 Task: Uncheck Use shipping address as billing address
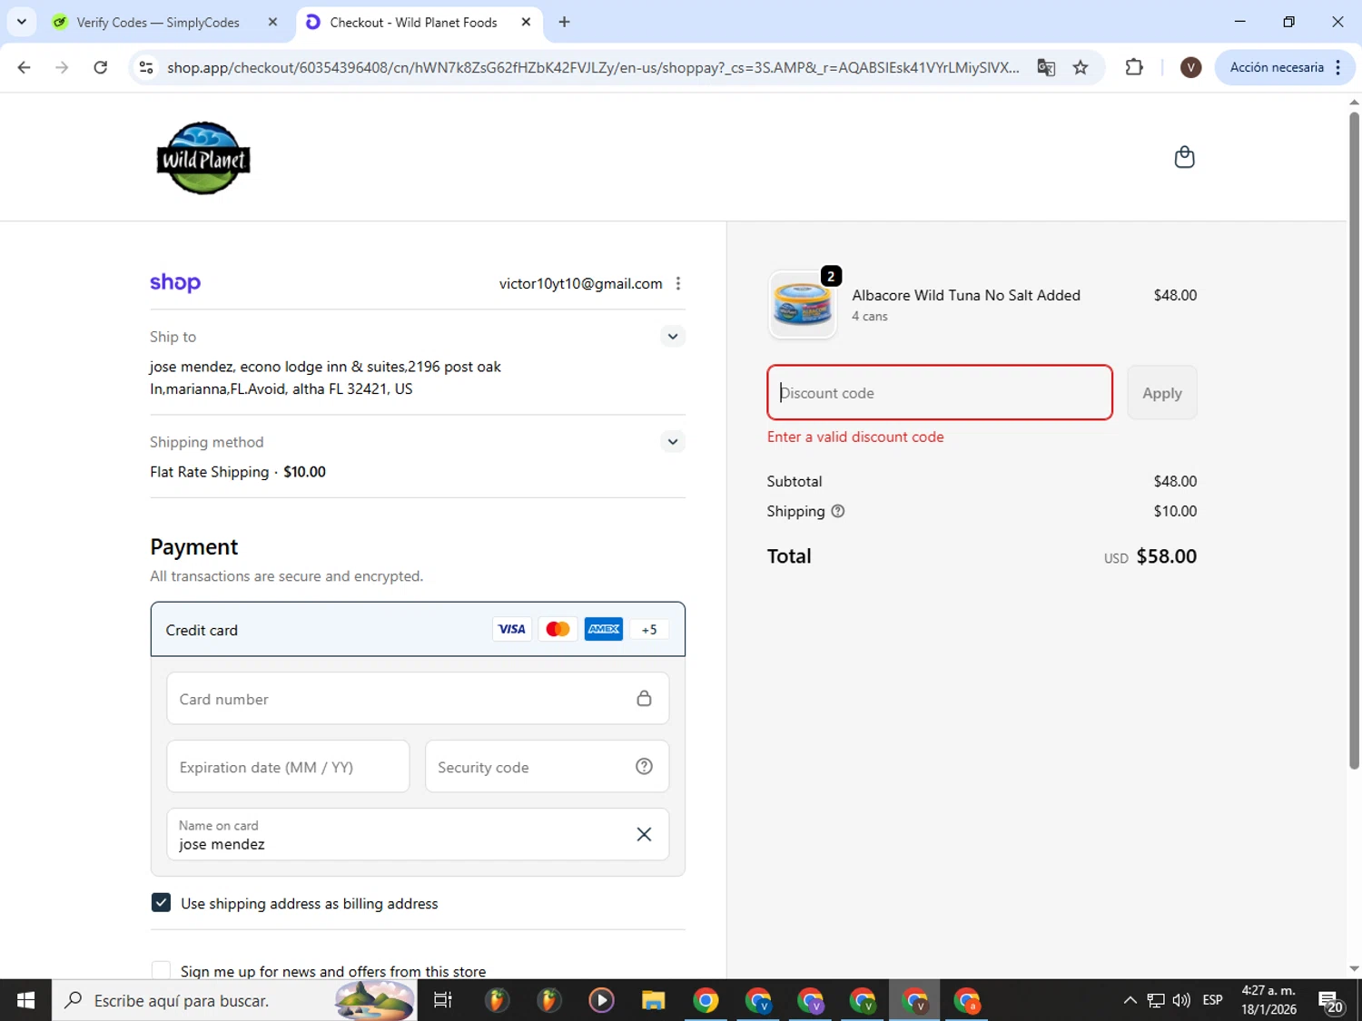tap(161, 902)
